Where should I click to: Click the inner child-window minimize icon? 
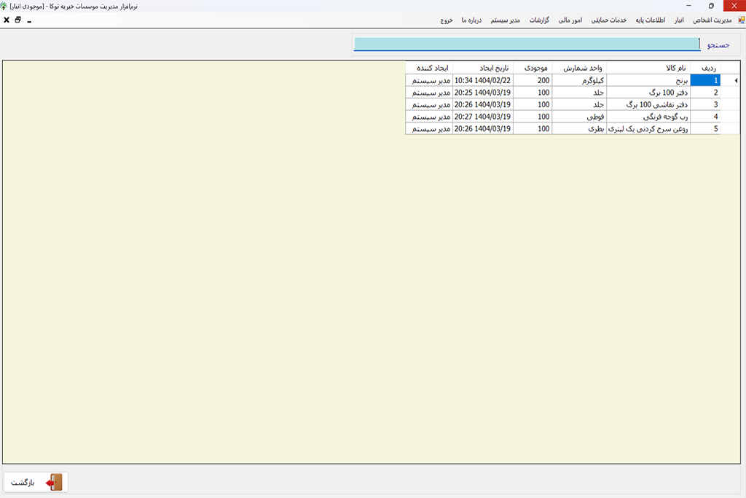(x=29, y=21)
